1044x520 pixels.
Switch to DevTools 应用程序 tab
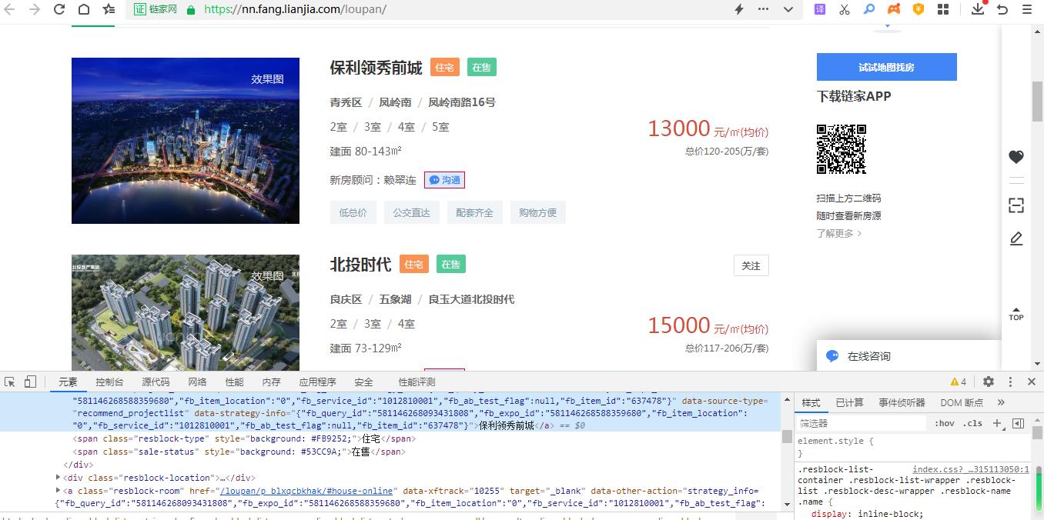[317, 382]
